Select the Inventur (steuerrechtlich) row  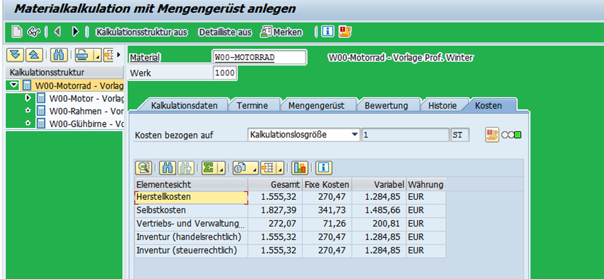[x=290, y=251]
